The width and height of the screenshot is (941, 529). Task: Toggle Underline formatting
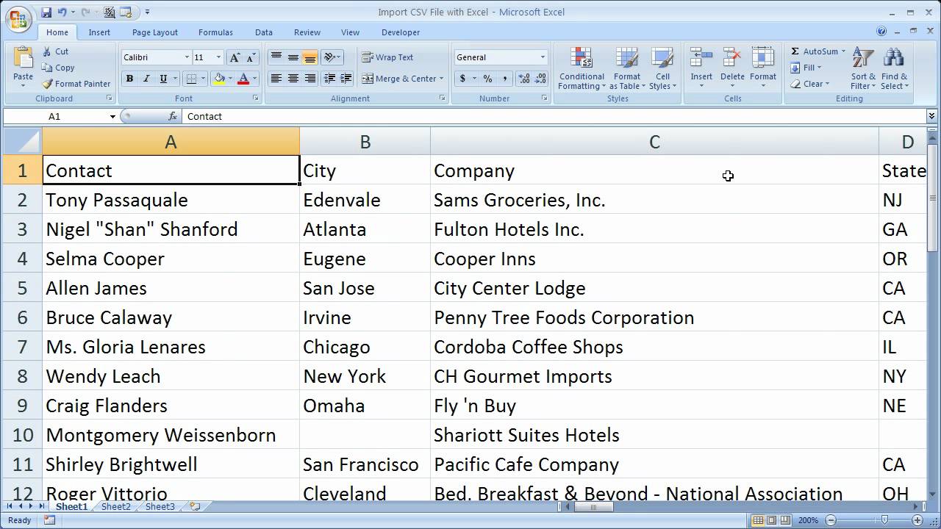pos(163,79)
